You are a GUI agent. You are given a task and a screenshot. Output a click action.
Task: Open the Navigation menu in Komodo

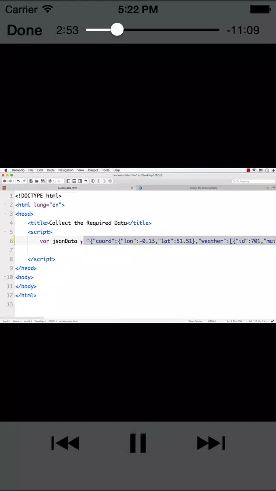[66, 170]
